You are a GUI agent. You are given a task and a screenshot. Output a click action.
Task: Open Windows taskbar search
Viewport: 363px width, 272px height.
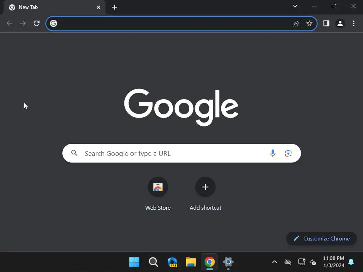pos(153,262)
